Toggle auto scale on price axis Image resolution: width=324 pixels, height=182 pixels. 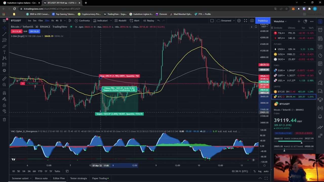(266, 171)
